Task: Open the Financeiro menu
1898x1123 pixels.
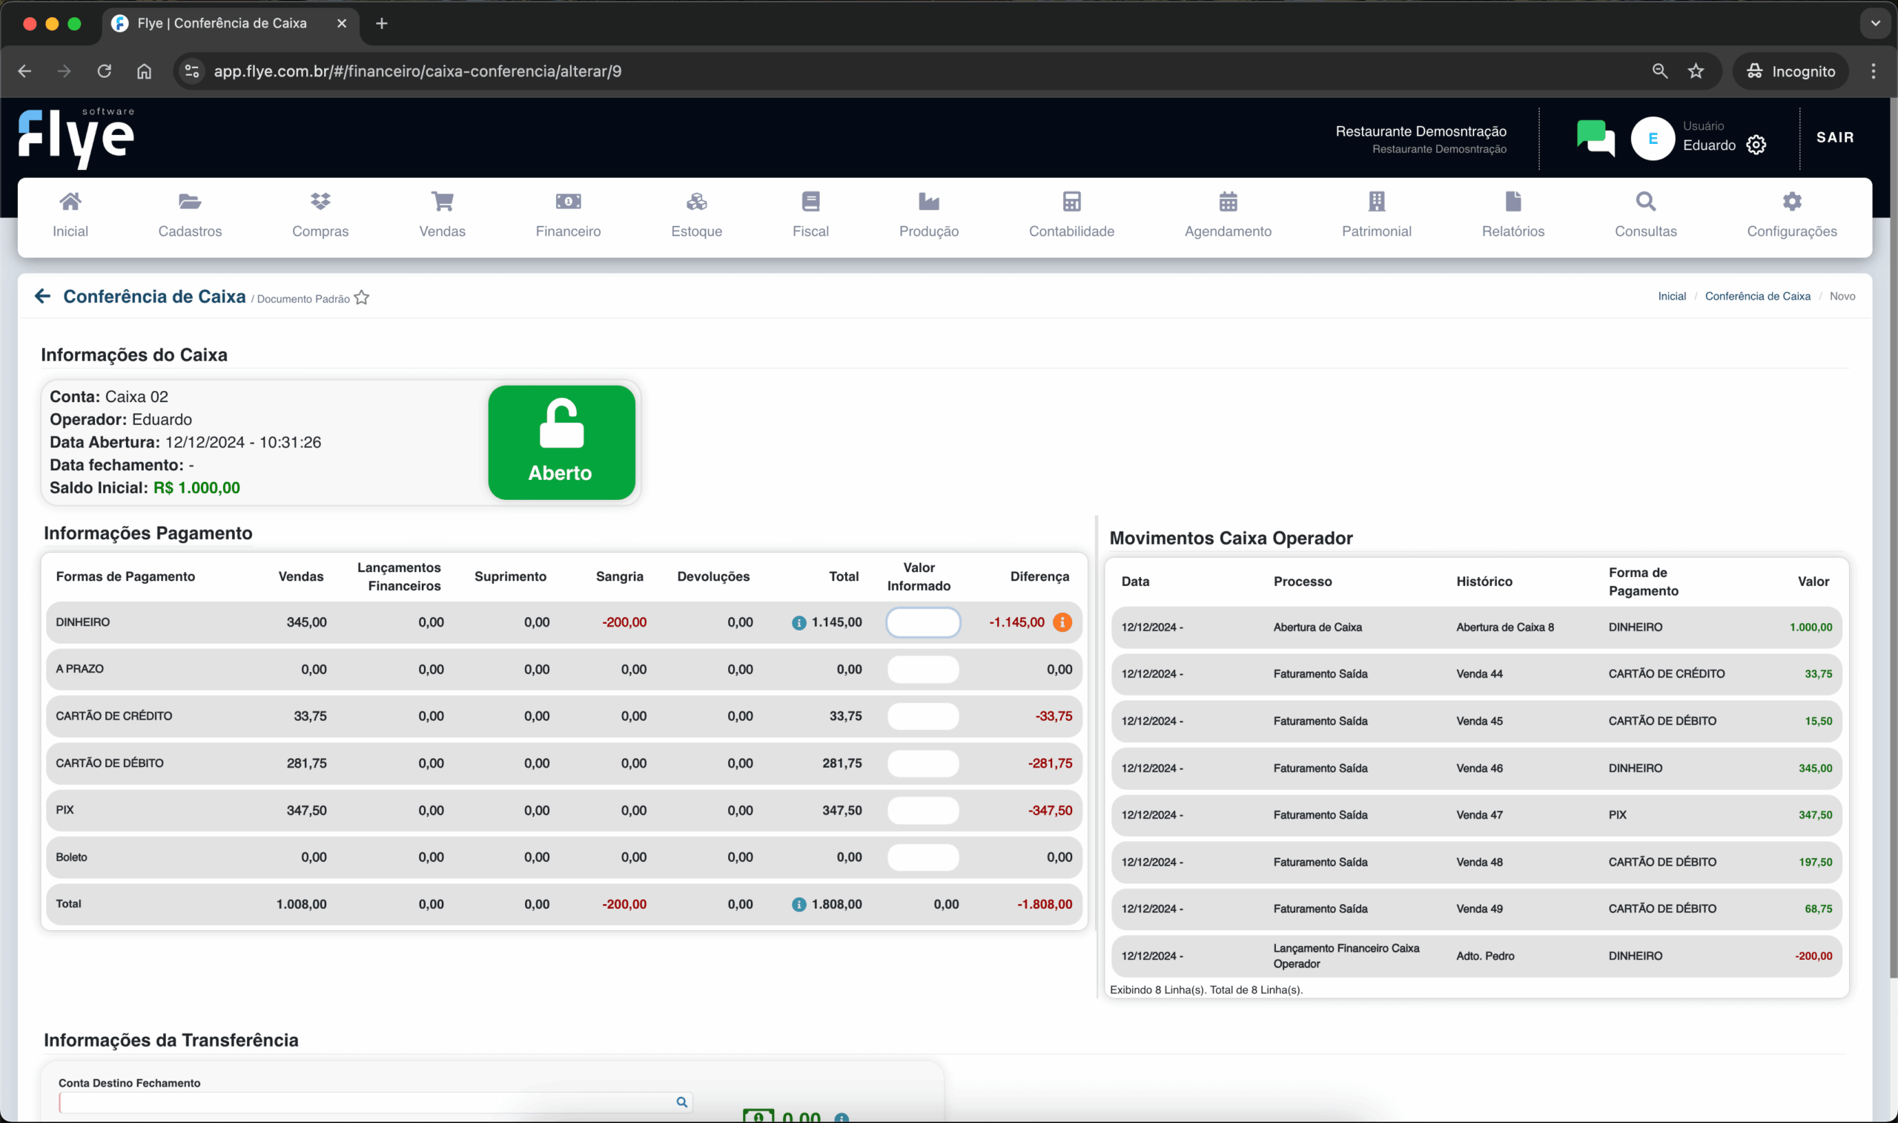Action: pyautogui.click(x=568, y=215)
